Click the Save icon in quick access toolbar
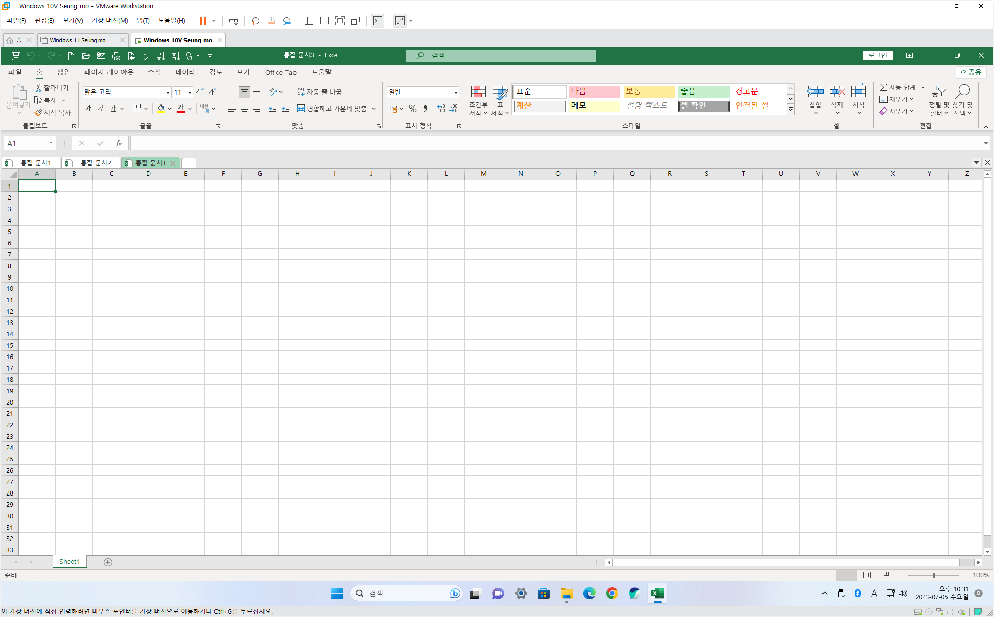 coord(16,56)
